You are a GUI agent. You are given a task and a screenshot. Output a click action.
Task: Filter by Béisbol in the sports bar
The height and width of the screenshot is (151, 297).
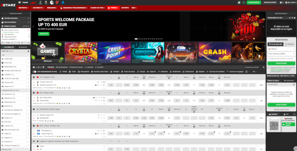[201, 72]
